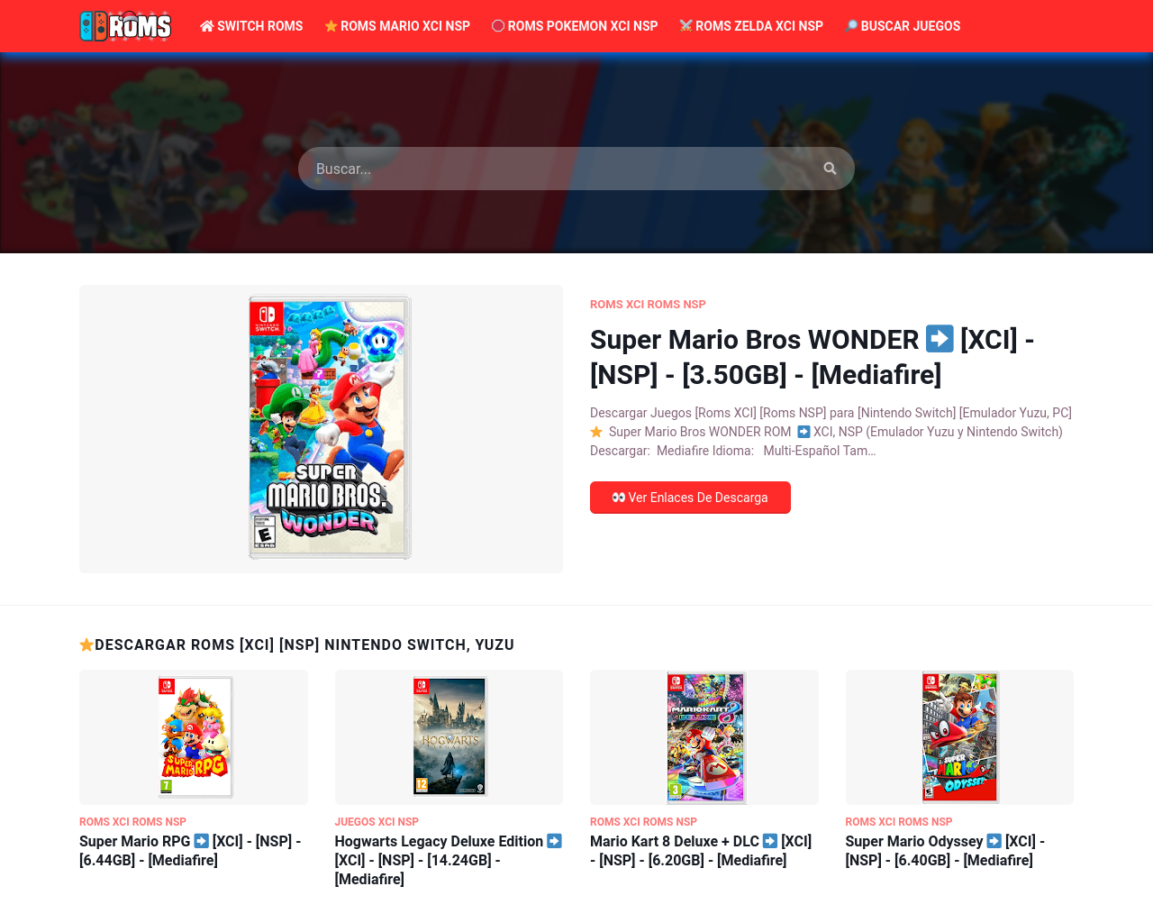Click the ROMS Switch logo

coord(125,26)
